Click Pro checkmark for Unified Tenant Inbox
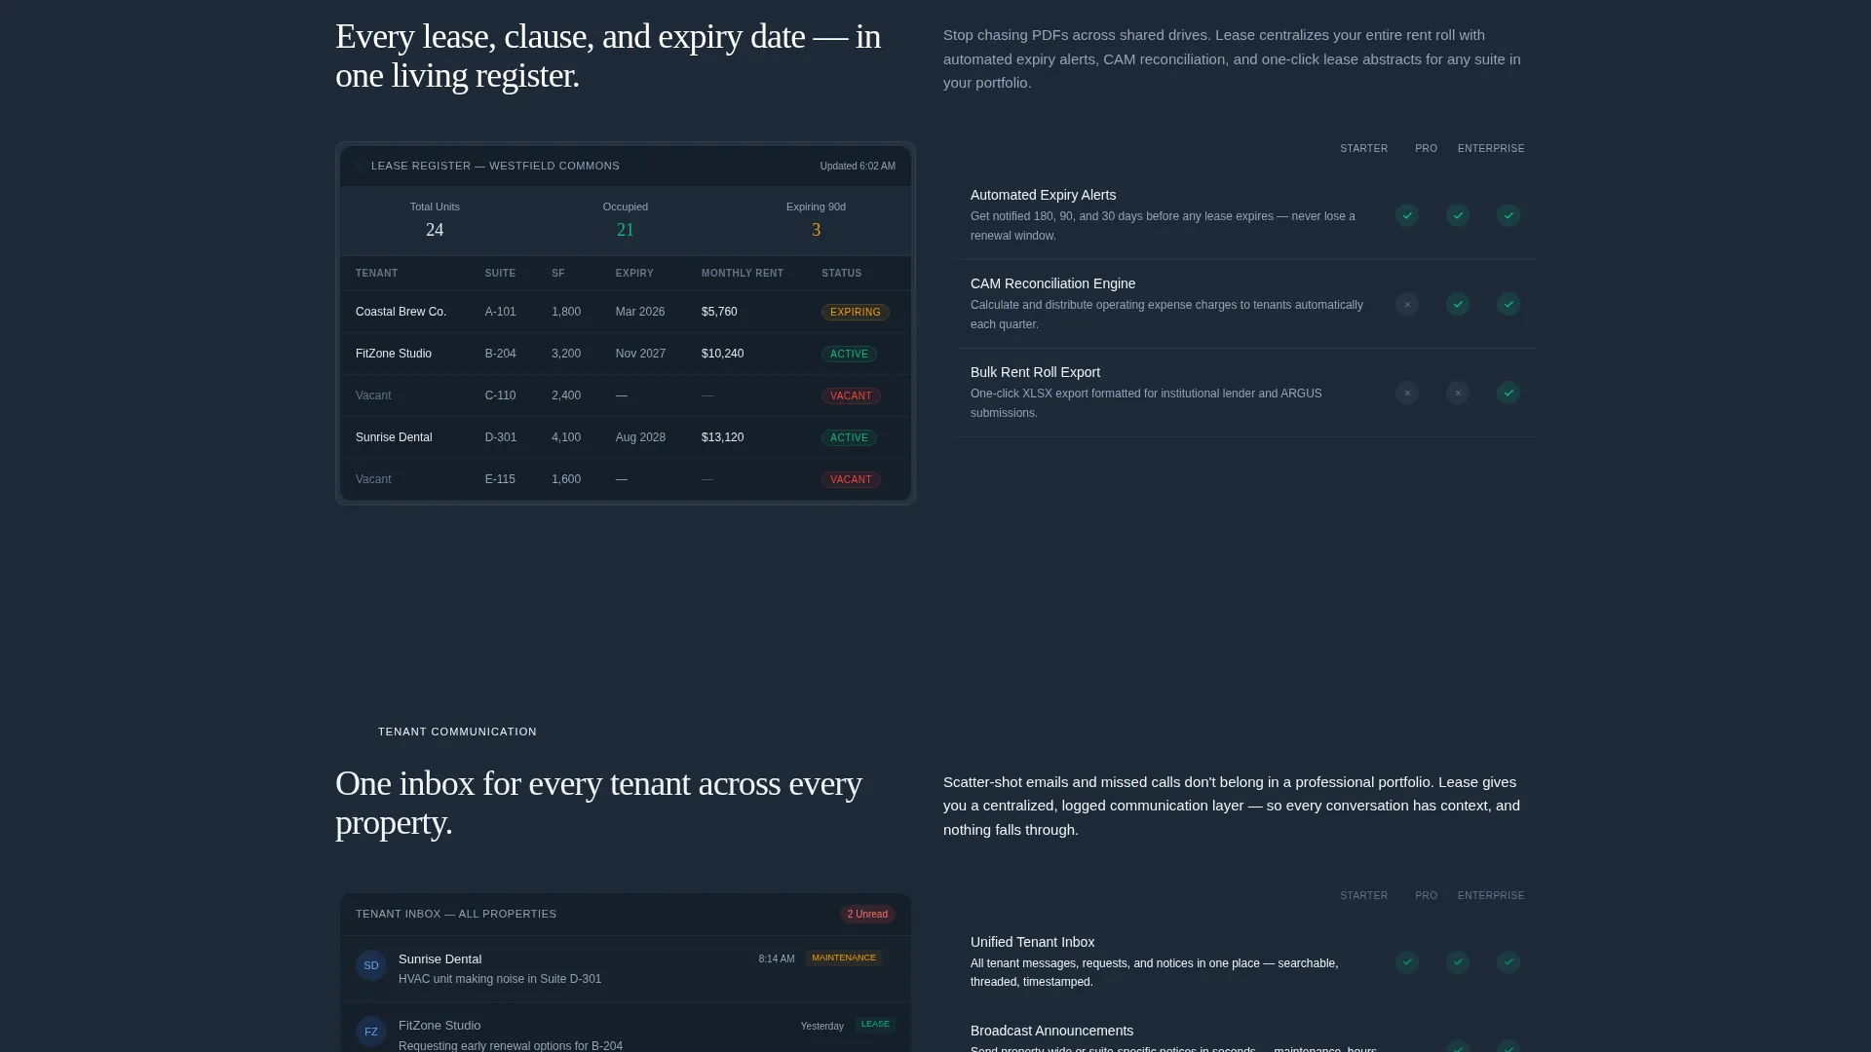The width and height of the screenshot is (1871, 1052). coord(1458,962)
